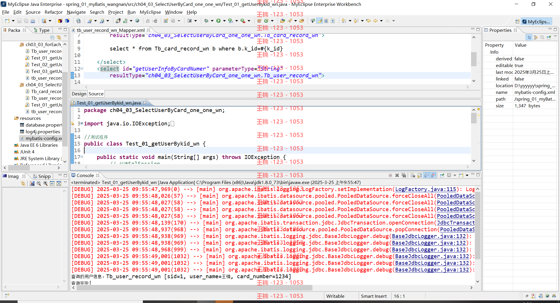The image size is (560, 303).
Task: Open the Open Console dropdown arrow
Action: (467, 176)
